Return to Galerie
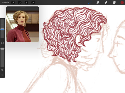This screenshot has width=125, height=93. pyautogui.click(x=5, y=2)
